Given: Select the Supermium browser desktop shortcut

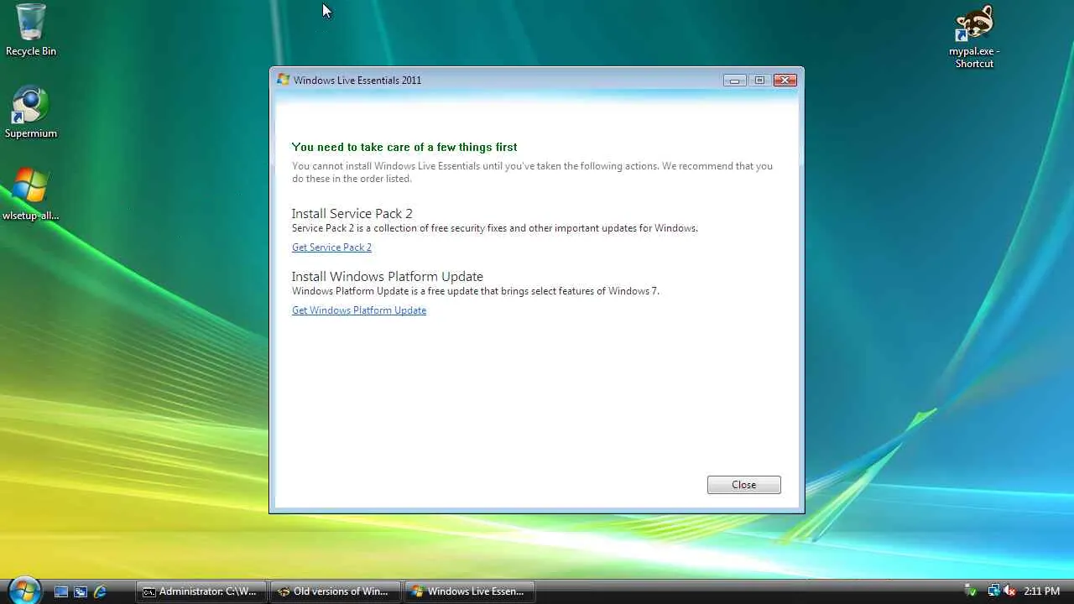Looking at the screenshot, I should (x=31, y=112).
